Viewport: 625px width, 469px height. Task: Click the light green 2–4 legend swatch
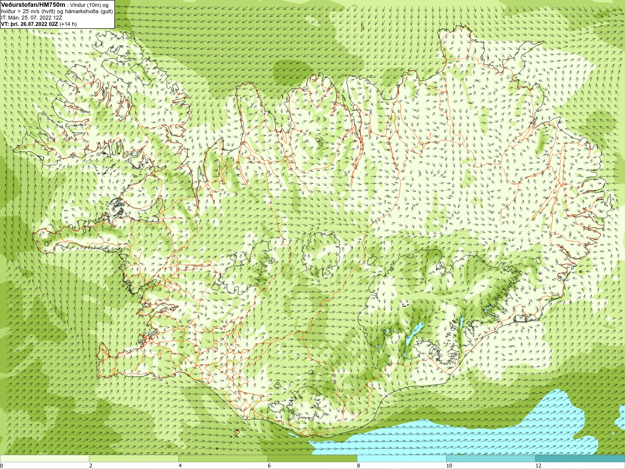(134, 459)
